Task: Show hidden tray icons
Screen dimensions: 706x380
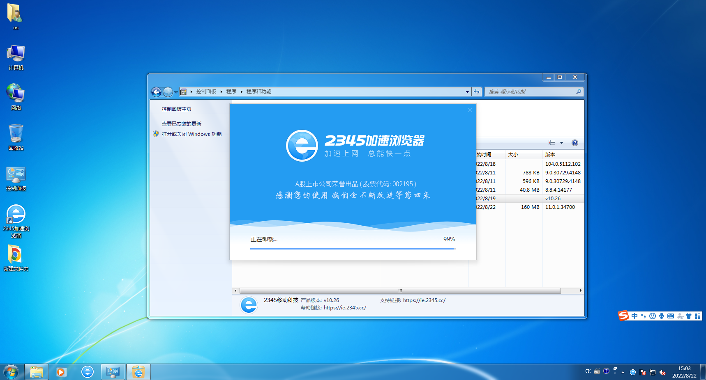Action: click(x=623, y=372)
